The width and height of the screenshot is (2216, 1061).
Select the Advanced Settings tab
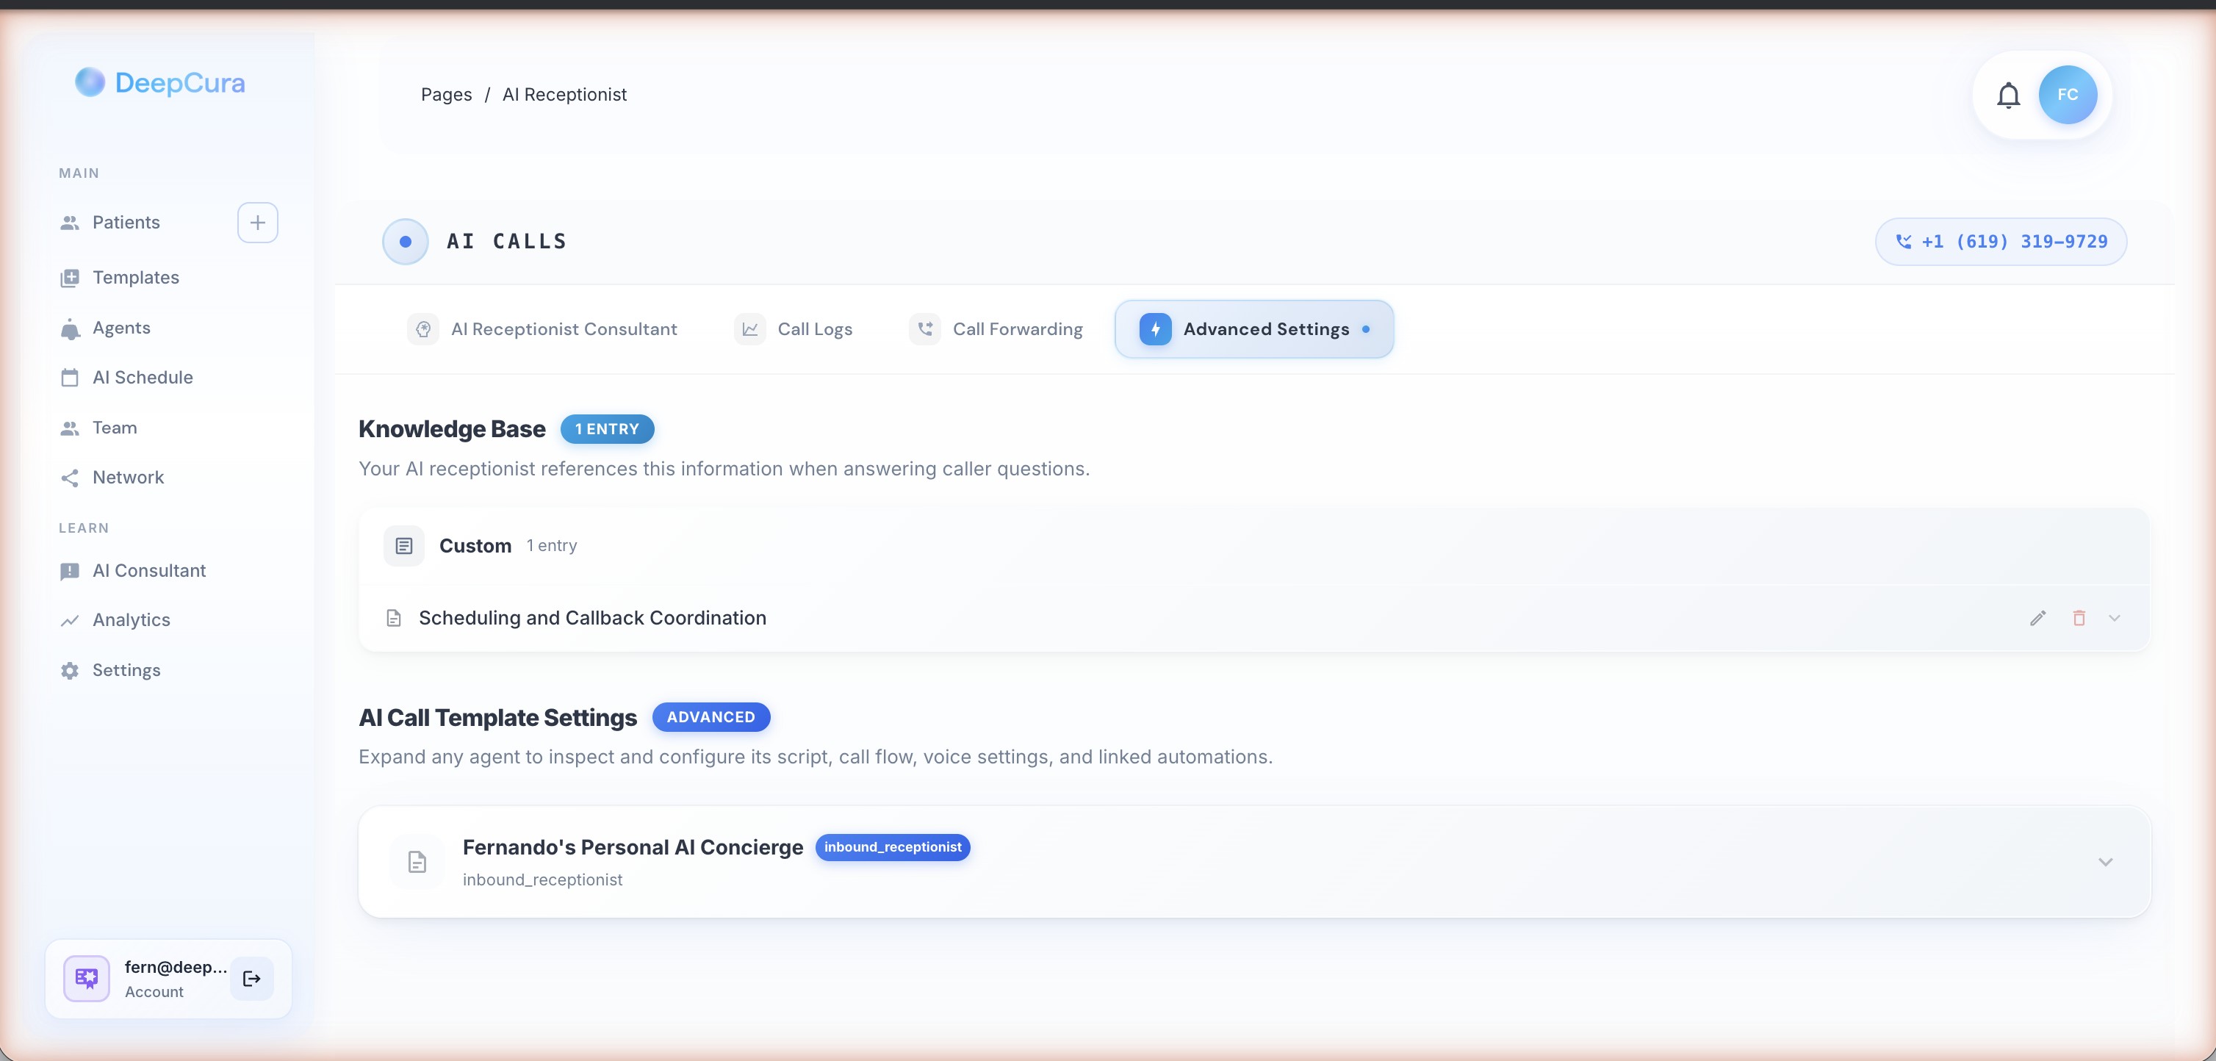(x=1254, y=330)
